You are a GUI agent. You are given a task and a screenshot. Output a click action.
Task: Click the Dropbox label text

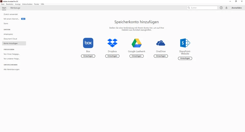point(112,51)
